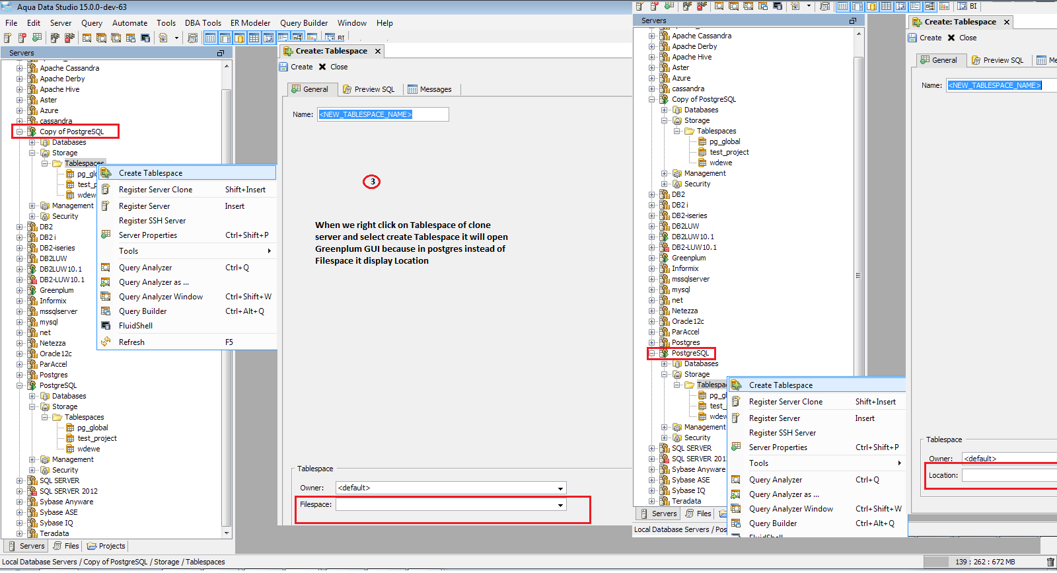Click trash can icon in the status bar
Image resolution: width=1057 pixels, height=573 pixels.
[1050, 562]
